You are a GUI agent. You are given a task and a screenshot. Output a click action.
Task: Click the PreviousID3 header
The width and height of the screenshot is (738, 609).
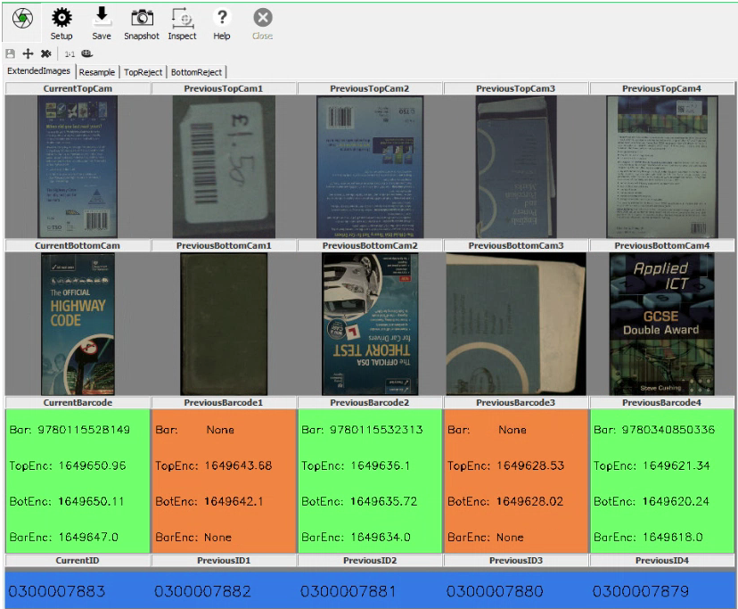(516, 561)
